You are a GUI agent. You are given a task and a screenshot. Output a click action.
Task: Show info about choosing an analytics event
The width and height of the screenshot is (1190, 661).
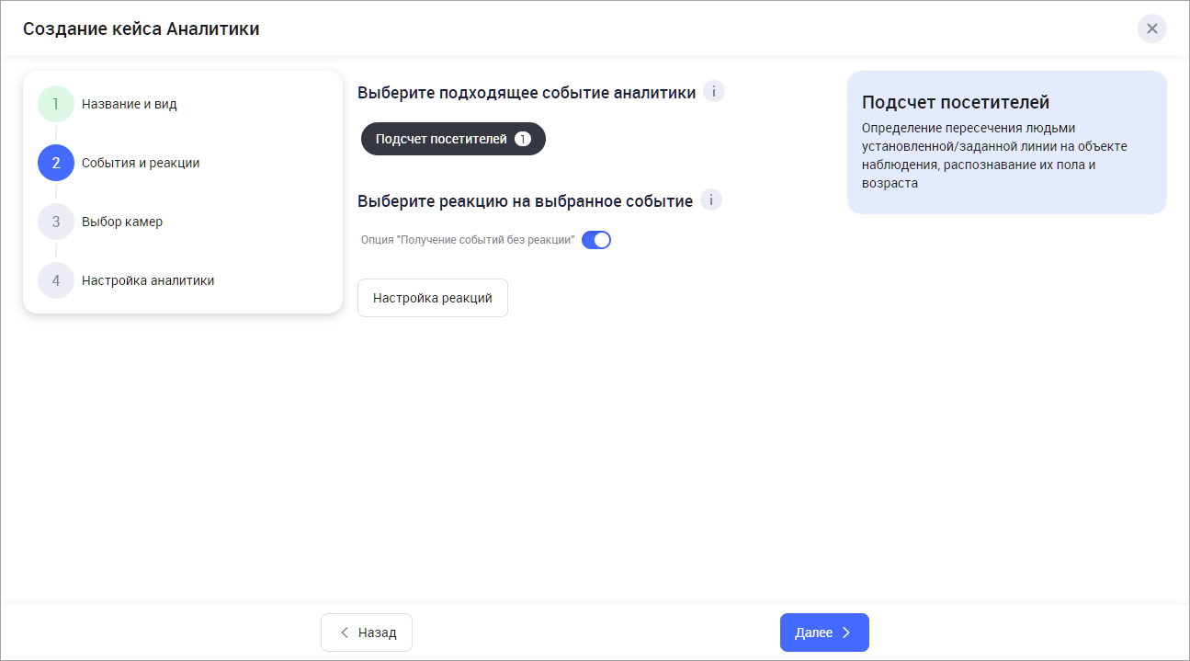tap(714, 92)
